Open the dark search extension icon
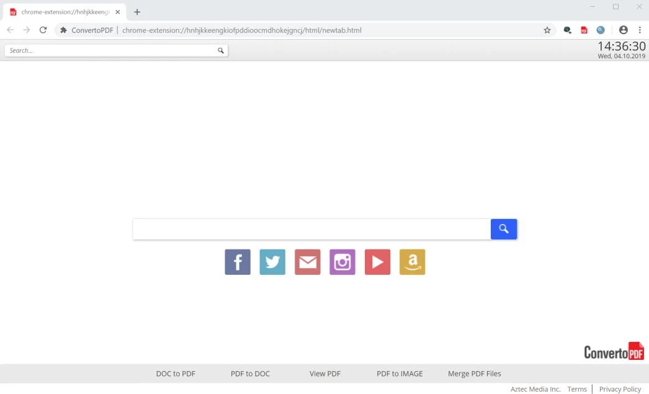 click(x=568, y=30)
